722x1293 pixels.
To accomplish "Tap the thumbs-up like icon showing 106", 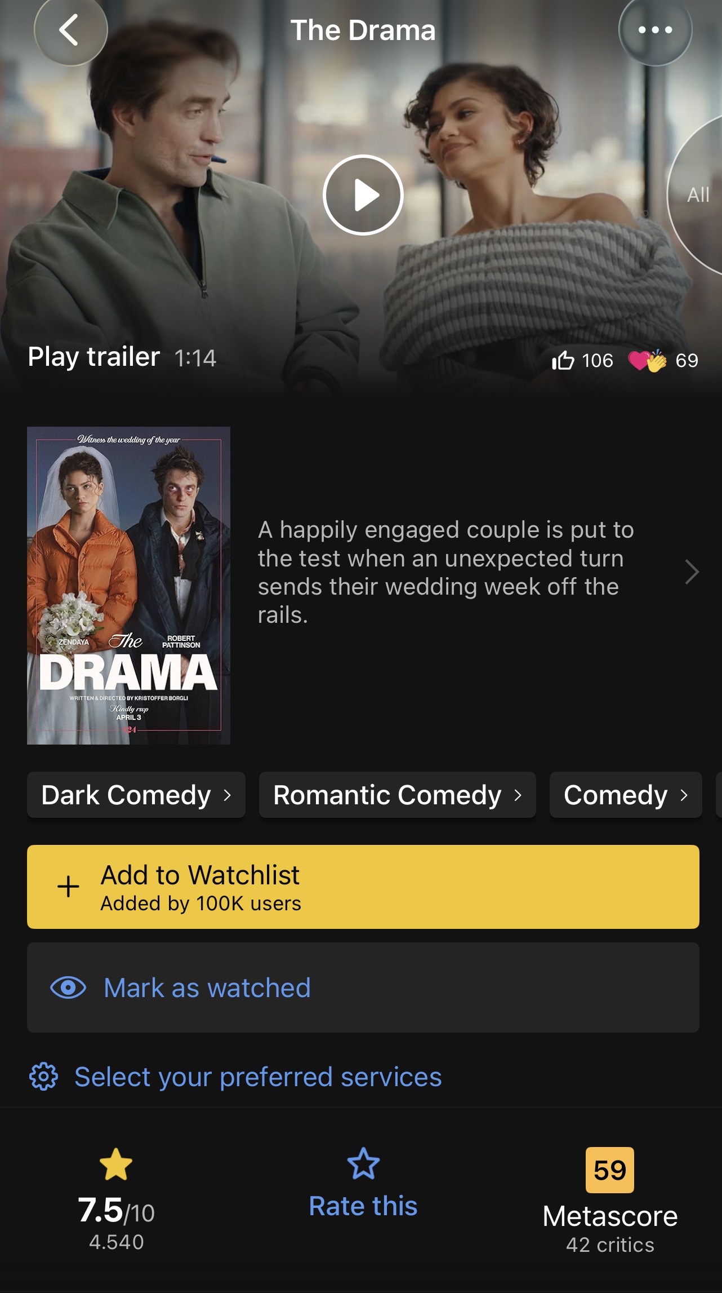I will click(x=563, y=360).
